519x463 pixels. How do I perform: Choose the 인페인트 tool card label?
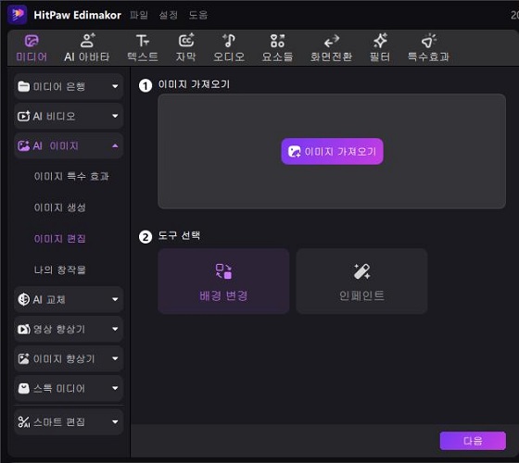[x=361, y=295]
